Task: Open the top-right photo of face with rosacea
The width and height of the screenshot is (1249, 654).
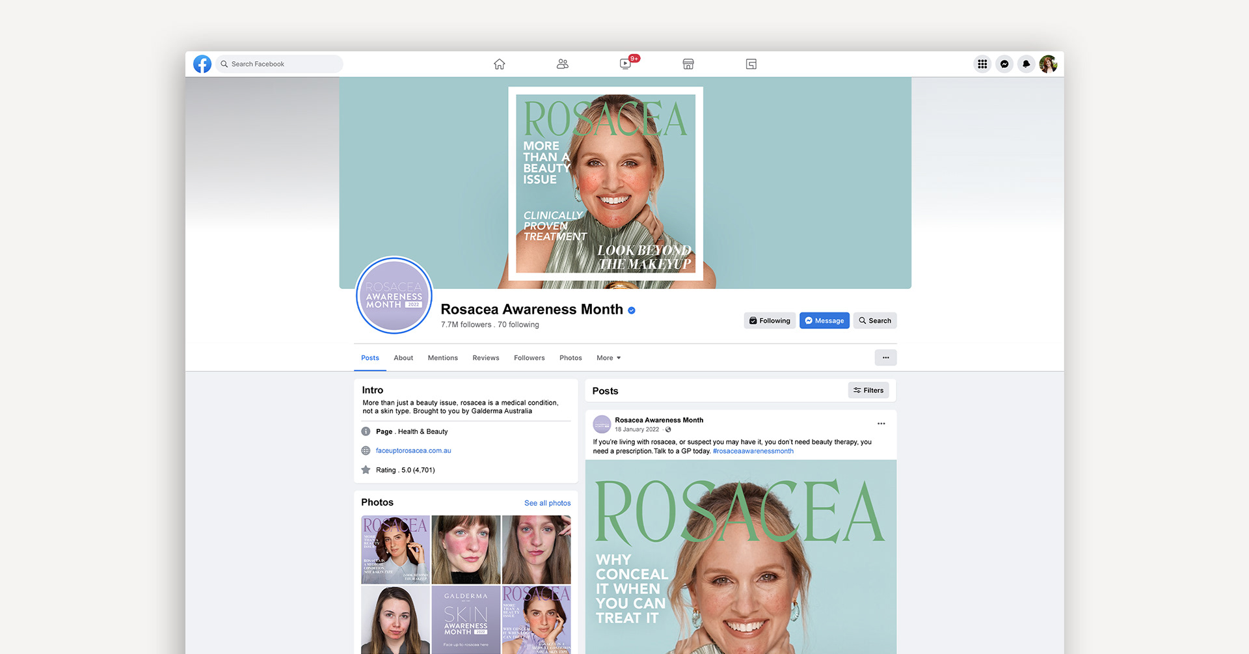Action: [537, 549]
